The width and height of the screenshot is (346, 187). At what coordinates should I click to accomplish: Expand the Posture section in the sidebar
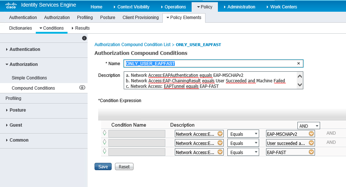click(16, 110)
